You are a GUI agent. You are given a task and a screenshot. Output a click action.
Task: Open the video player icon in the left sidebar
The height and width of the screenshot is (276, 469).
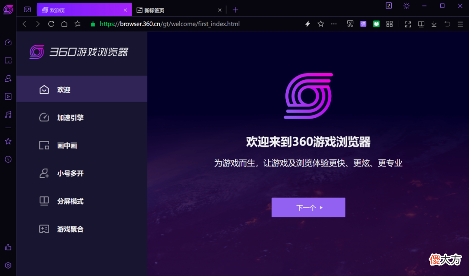click(8, 96)
